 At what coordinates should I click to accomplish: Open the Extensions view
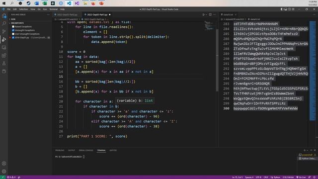pyautogui.click(x=4, y=55)
